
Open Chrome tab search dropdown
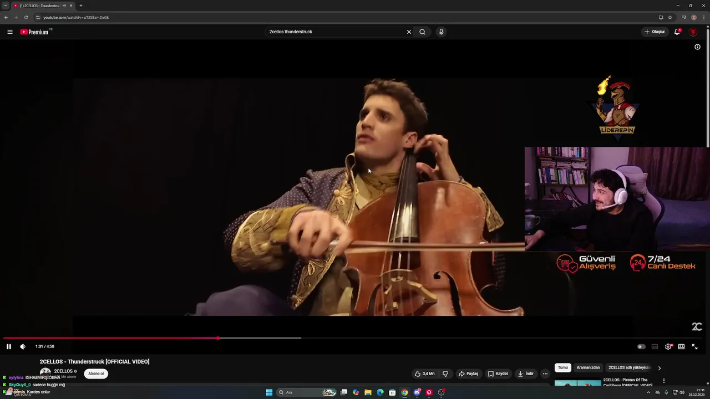(x=5, y=6)
